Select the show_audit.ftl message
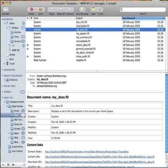 (x=96, y=56)
